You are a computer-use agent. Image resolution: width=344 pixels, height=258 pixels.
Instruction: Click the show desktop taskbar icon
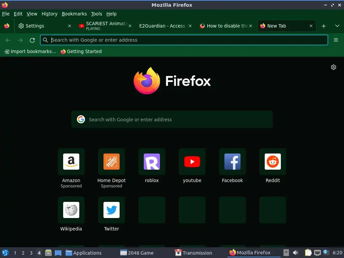click(x=58, y=253)
